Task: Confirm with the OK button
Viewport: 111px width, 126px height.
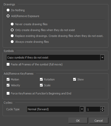Action: click(78, 121)
